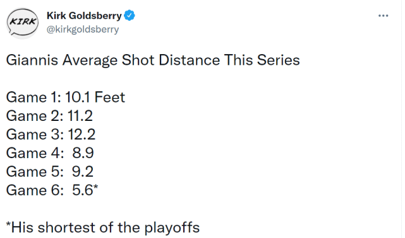Click the 9.2 shot distance value
The width and height of the screenshot is (405, 238).
83,172
